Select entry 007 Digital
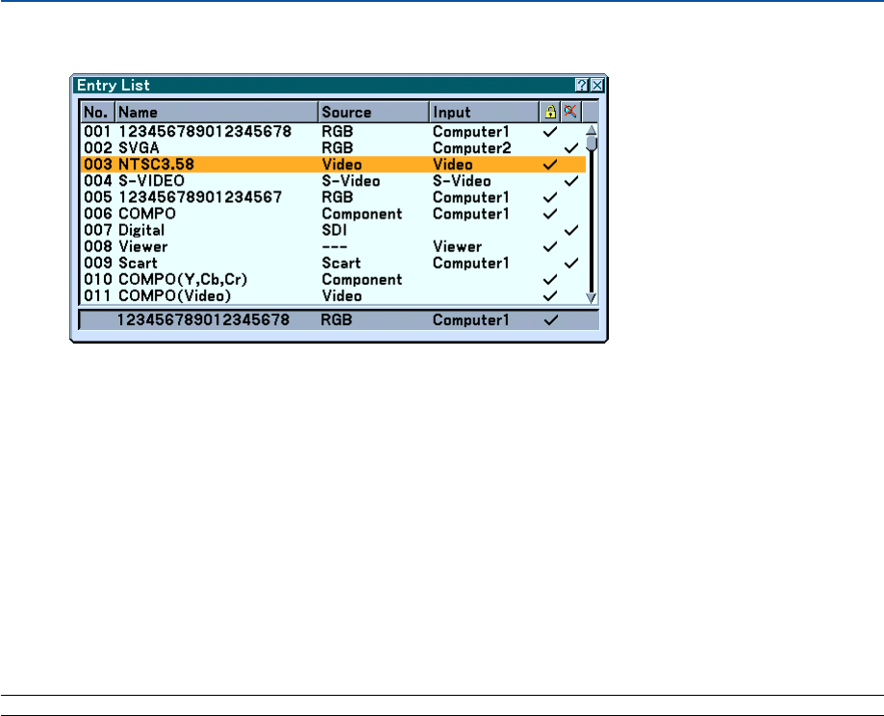884x716 pixels. pos(333,230)
